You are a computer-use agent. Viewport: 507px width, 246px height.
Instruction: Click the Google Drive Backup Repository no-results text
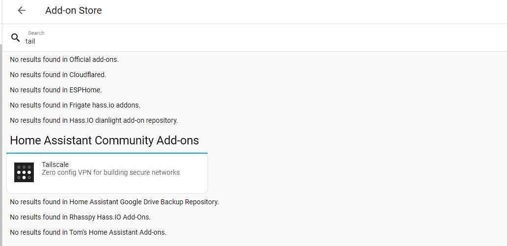coord(114,202)
